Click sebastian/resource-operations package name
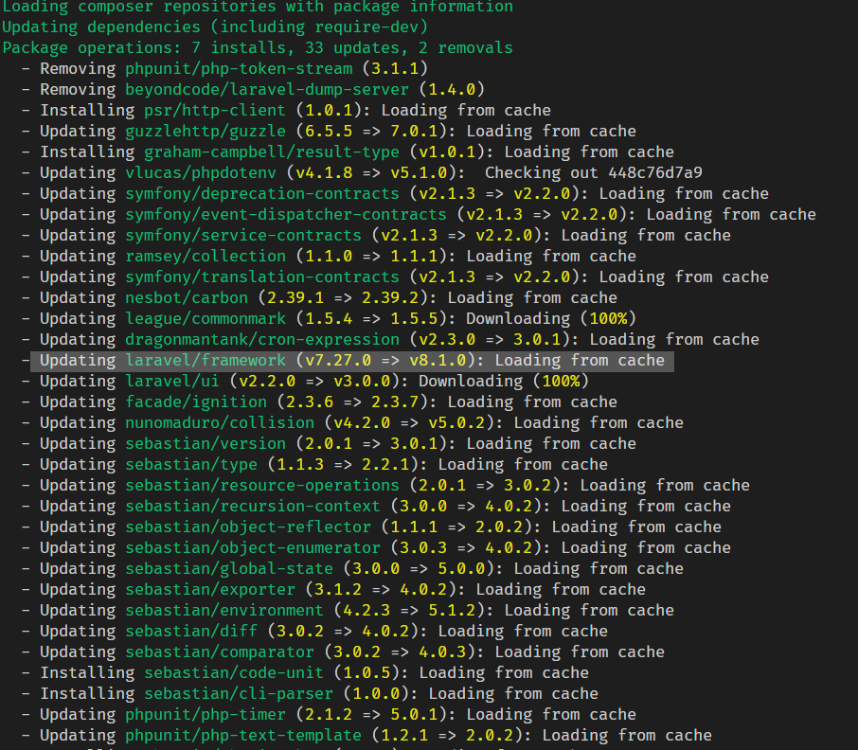This screenshot has width=858, height=750. (x=262, y=485)
